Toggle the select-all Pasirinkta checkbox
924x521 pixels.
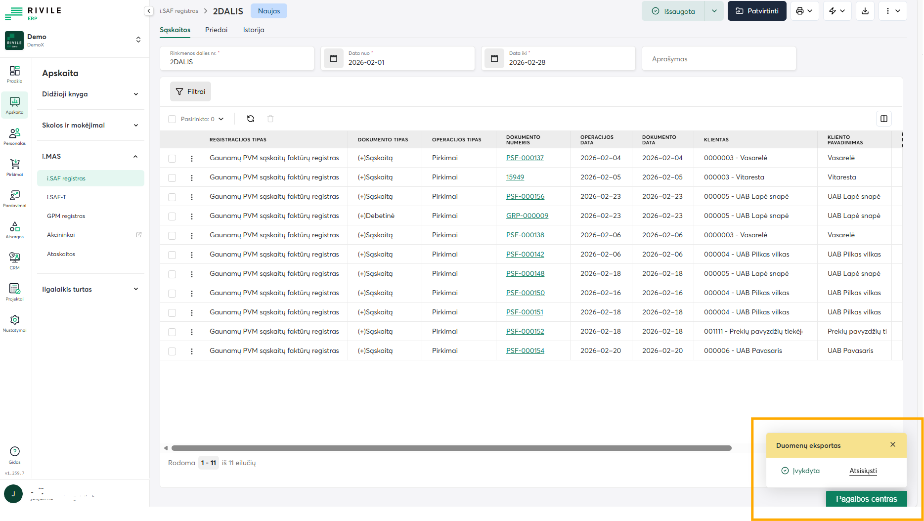click(x=172, y=119)
